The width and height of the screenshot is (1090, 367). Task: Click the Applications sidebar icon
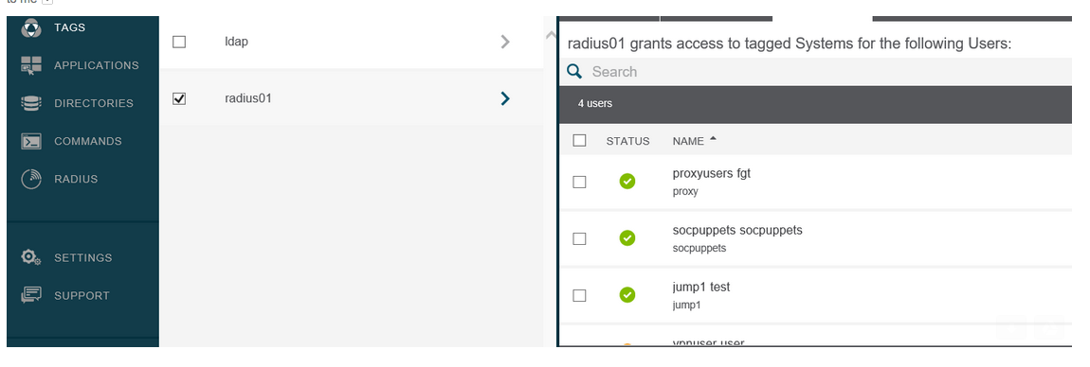pos(31,65)
